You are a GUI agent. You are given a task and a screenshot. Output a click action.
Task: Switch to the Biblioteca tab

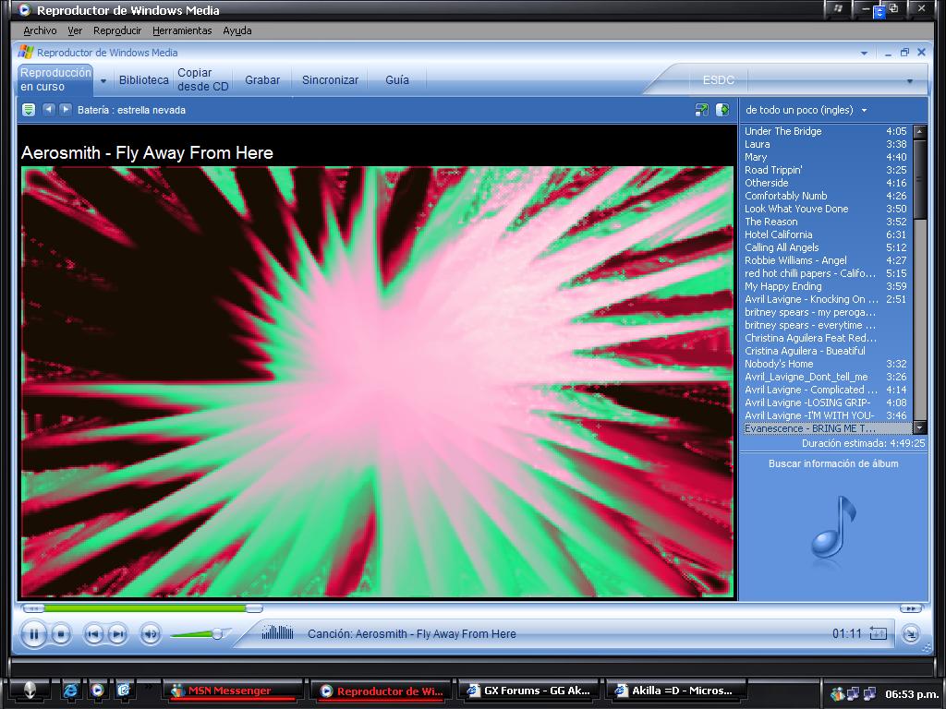pos(143,79)
